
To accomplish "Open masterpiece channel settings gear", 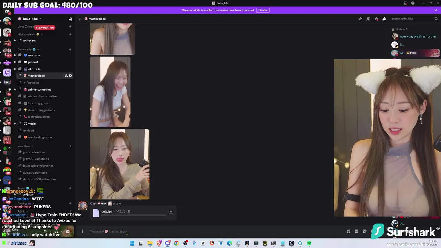I will tap(70, 76).
